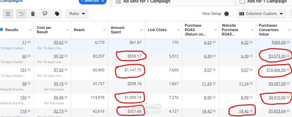Open the Columns: Custom dropdown
292x117 pixels.
[261, 14]
